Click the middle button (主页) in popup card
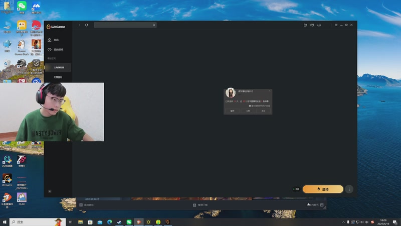The height and width of the screenshot is (226, 401). (248, 111)
